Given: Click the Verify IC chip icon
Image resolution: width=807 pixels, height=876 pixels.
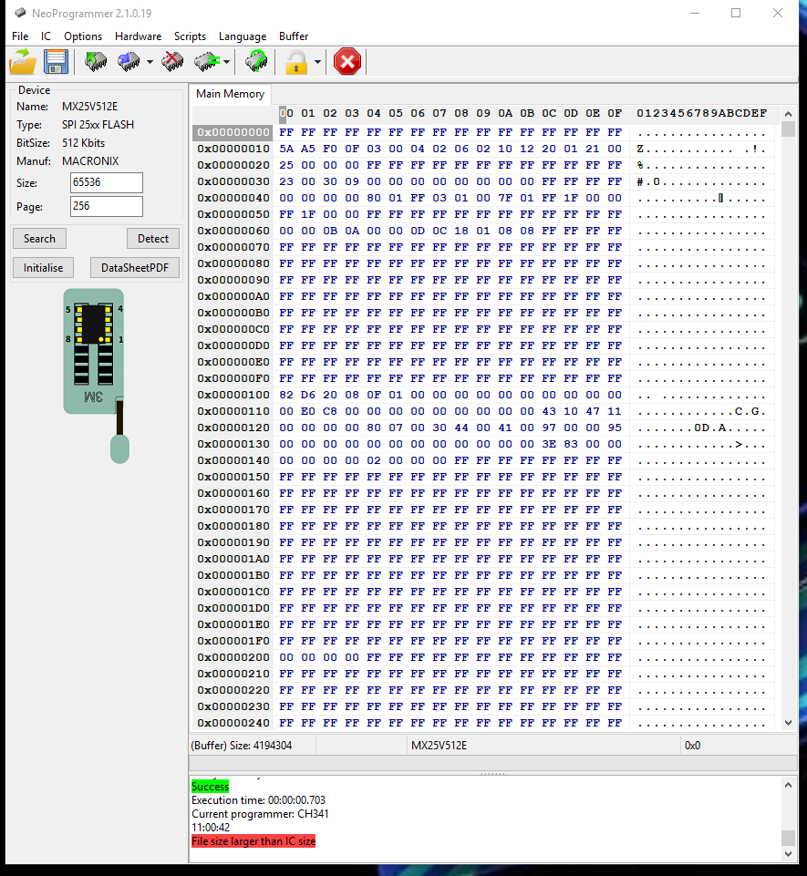Looking at the screenshot, I should pyautogui.click(x=207, y=61).
